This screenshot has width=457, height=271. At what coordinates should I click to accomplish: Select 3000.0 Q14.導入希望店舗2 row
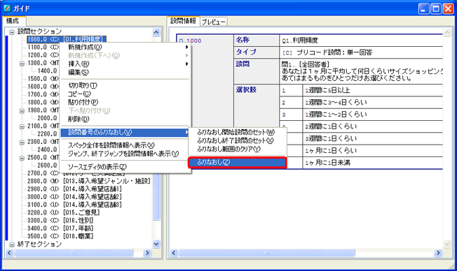click(x=74, y=197)
